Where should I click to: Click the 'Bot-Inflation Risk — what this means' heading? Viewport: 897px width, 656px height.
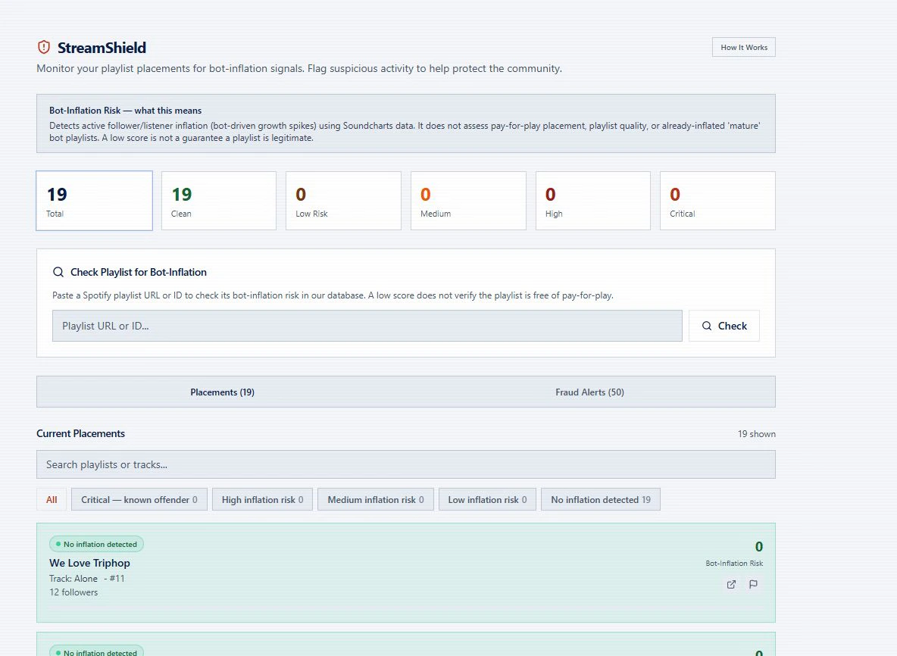click(x=125, y=111)
